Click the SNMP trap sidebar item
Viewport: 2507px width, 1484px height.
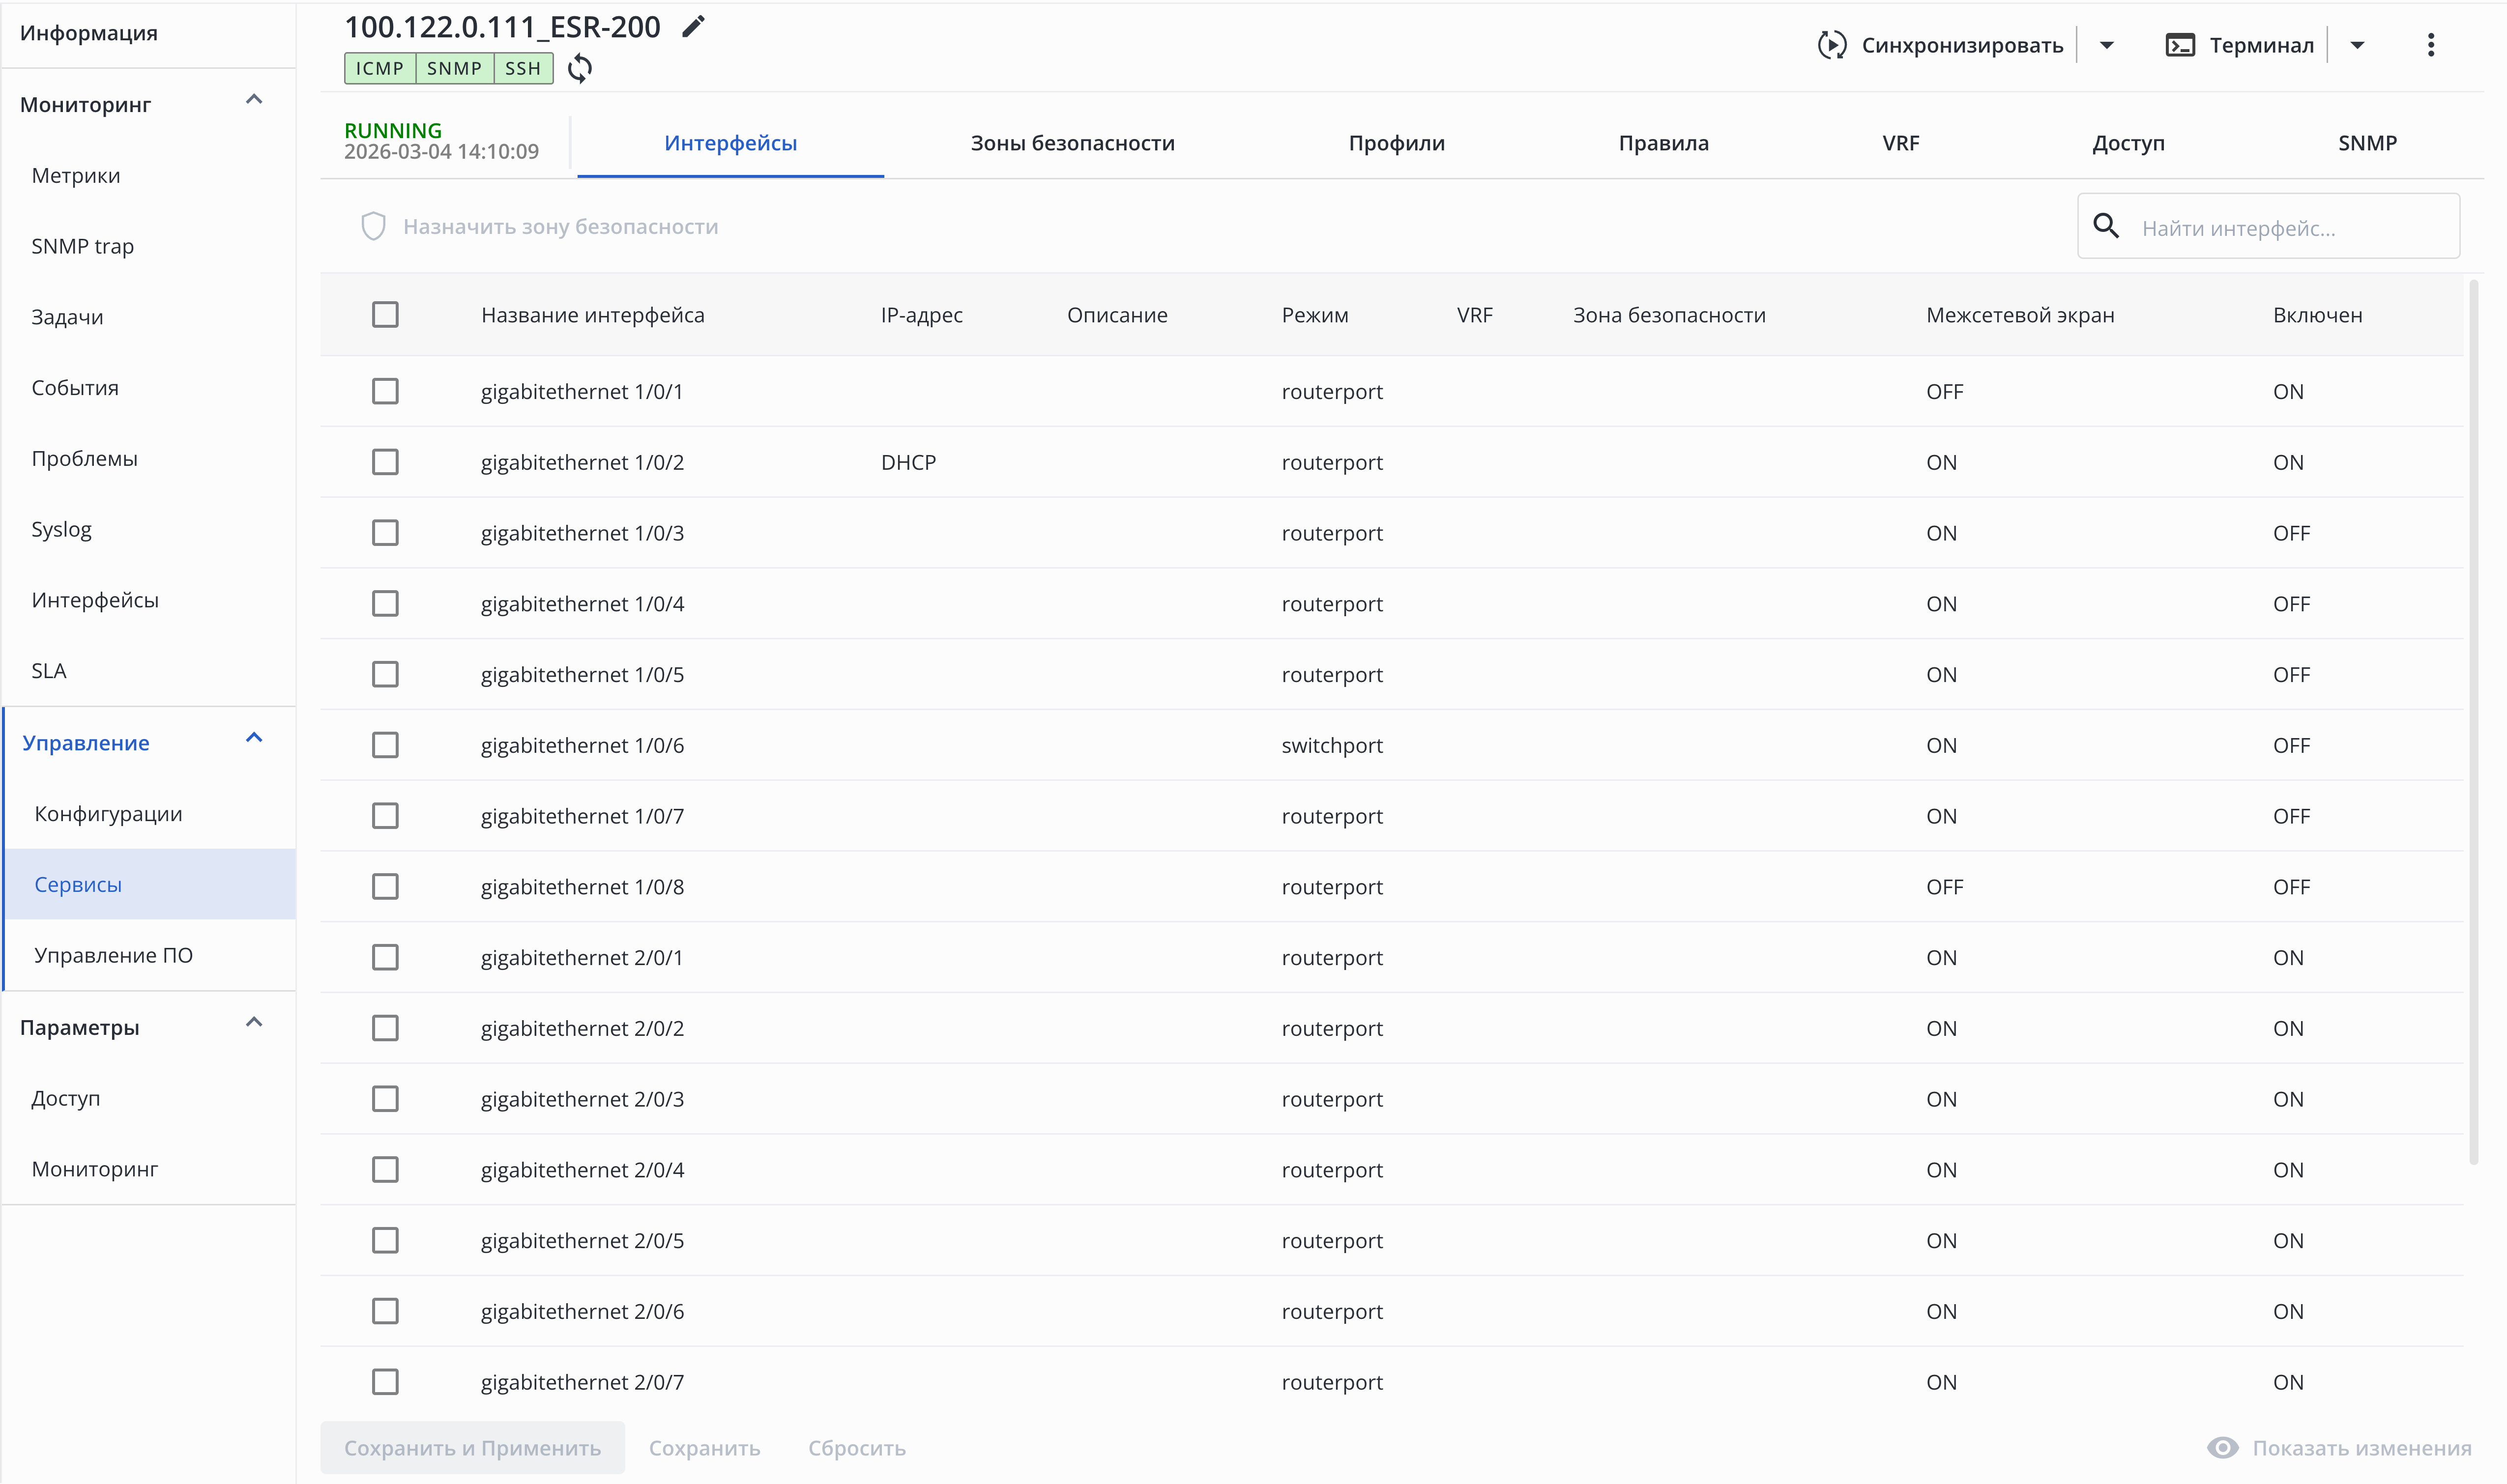pyautogui.click(x=82, y=246)
